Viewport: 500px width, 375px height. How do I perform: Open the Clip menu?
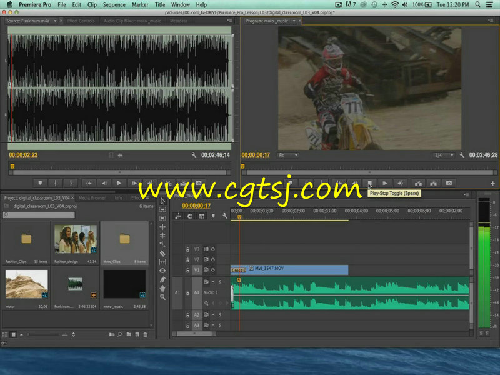[x=92, y=4]
